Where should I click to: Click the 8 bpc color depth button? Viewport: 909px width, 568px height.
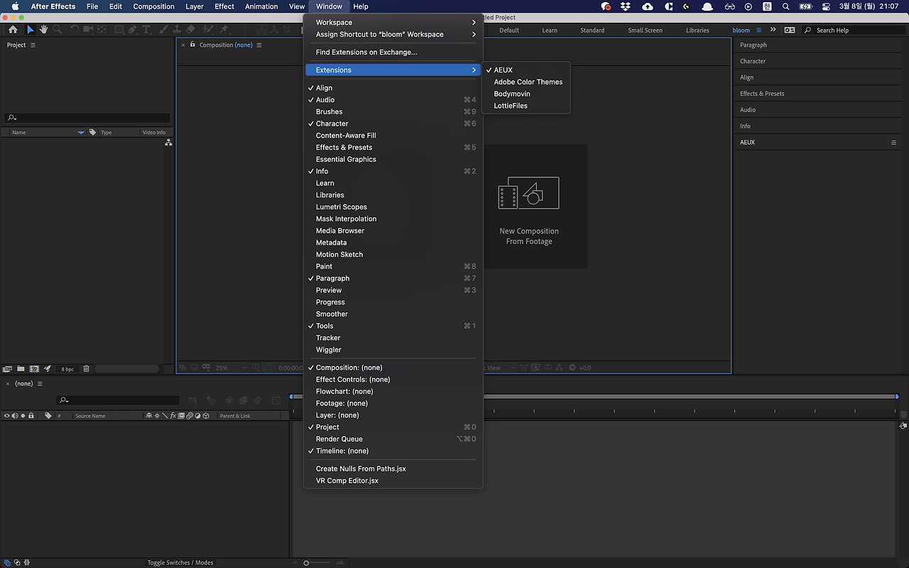pyautogui.click(x=67, y=369)
